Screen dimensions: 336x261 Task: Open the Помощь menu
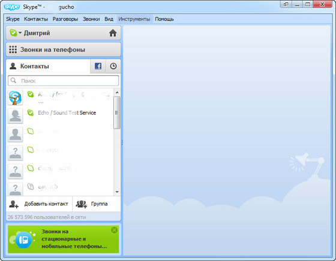(x=164, y=19)
